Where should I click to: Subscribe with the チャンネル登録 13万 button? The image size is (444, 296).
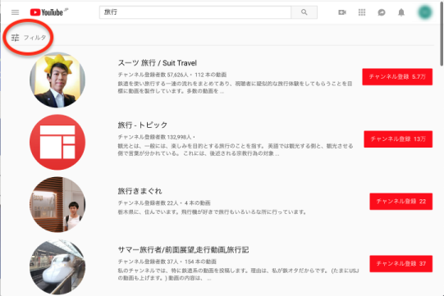point(398,139)
